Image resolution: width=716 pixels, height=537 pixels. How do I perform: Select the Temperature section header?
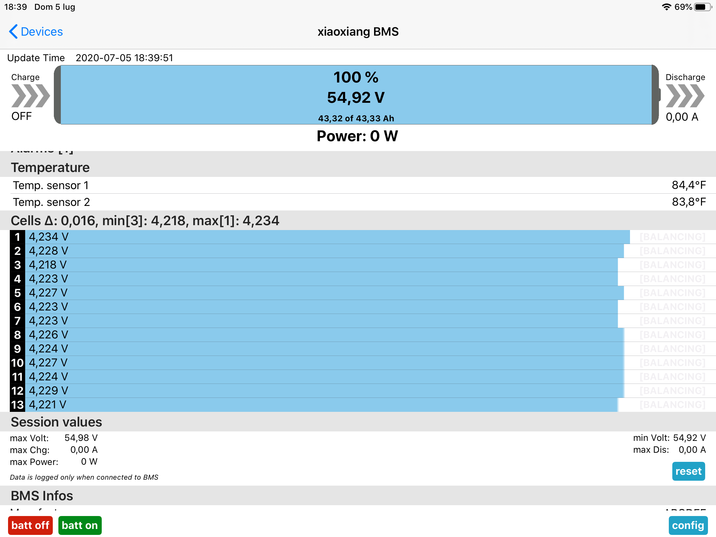pos(358,167)
